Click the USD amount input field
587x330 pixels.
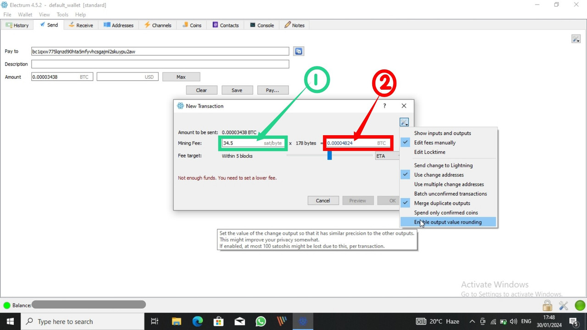click(127, 77)
